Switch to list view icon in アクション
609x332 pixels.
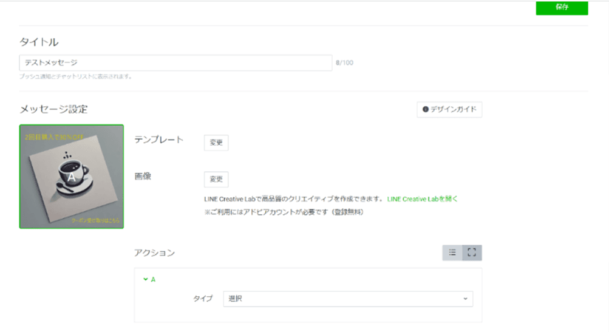pos(452,252)
